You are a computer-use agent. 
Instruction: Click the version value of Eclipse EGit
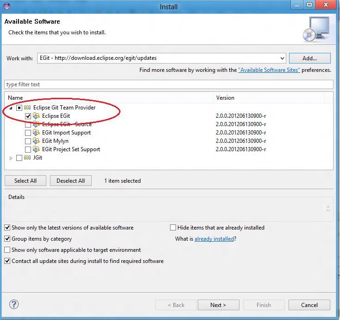click(x=241, y=116)
